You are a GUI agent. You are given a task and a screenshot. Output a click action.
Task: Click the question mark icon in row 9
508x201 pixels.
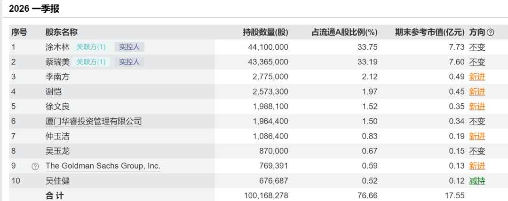point(35,166)
